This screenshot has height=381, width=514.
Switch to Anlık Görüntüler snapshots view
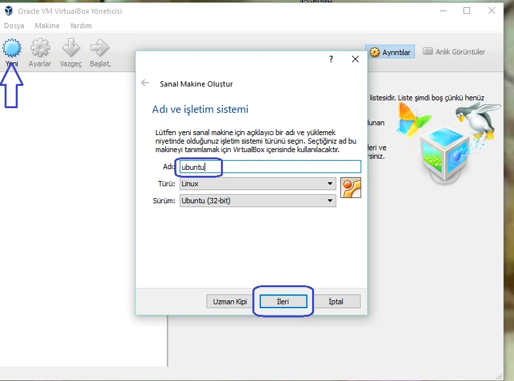pyautogui.click(x=454, y=52)
